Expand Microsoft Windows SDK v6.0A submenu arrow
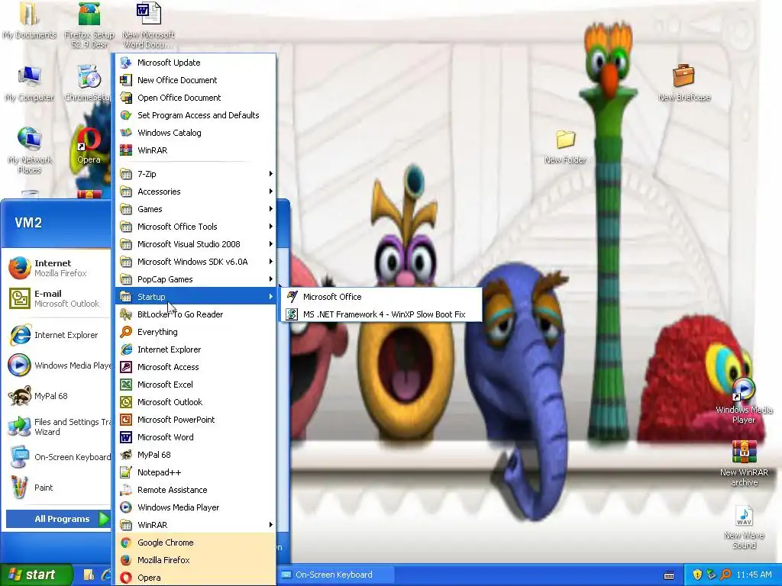 click(x=271, y=262)
